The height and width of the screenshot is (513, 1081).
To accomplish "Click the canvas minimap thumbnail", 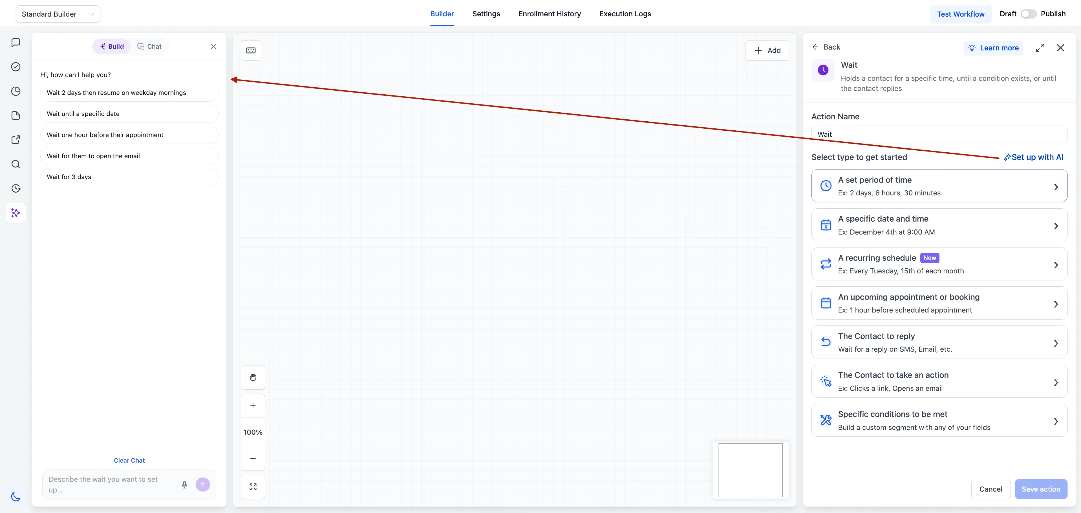I will pyautogui.click(x=750, y=470).
